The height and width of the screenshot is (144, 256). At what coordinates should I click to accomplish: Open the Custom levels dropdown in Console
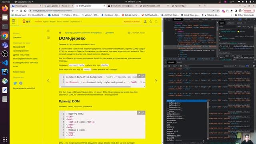(230, 66)
